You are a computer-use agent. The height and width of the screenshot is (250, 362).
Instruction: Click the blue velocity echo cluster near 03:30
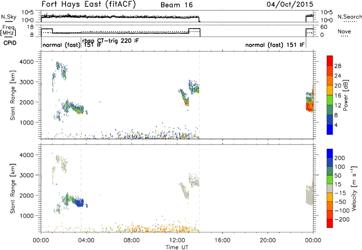pos(80,203)
